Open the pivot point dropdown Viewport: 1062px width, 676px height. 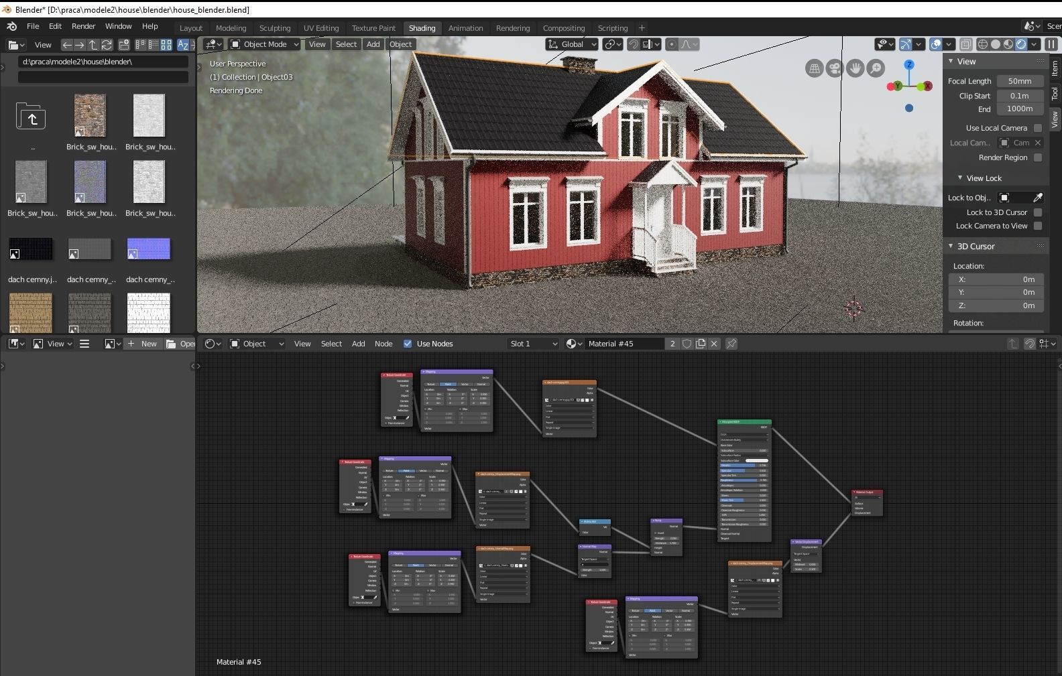point(613,44)
